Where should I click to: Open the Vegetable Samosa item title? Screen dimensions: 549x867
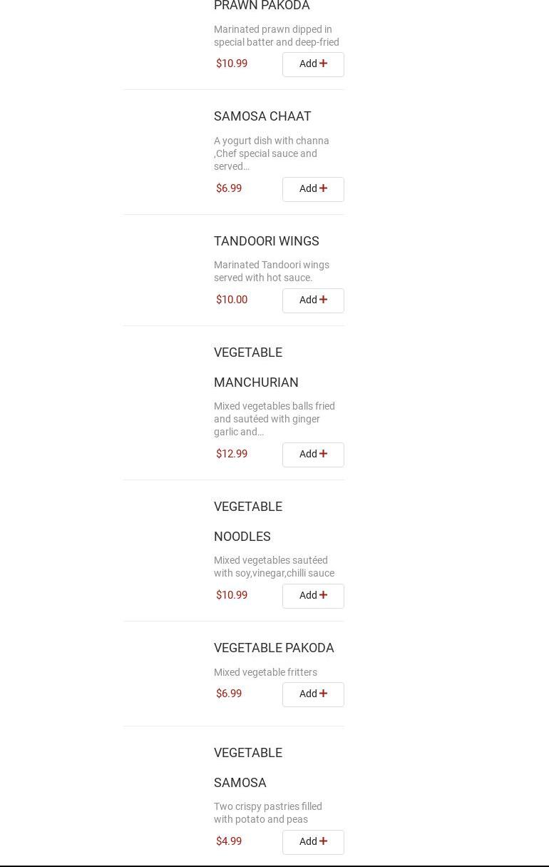click(247, 768)
